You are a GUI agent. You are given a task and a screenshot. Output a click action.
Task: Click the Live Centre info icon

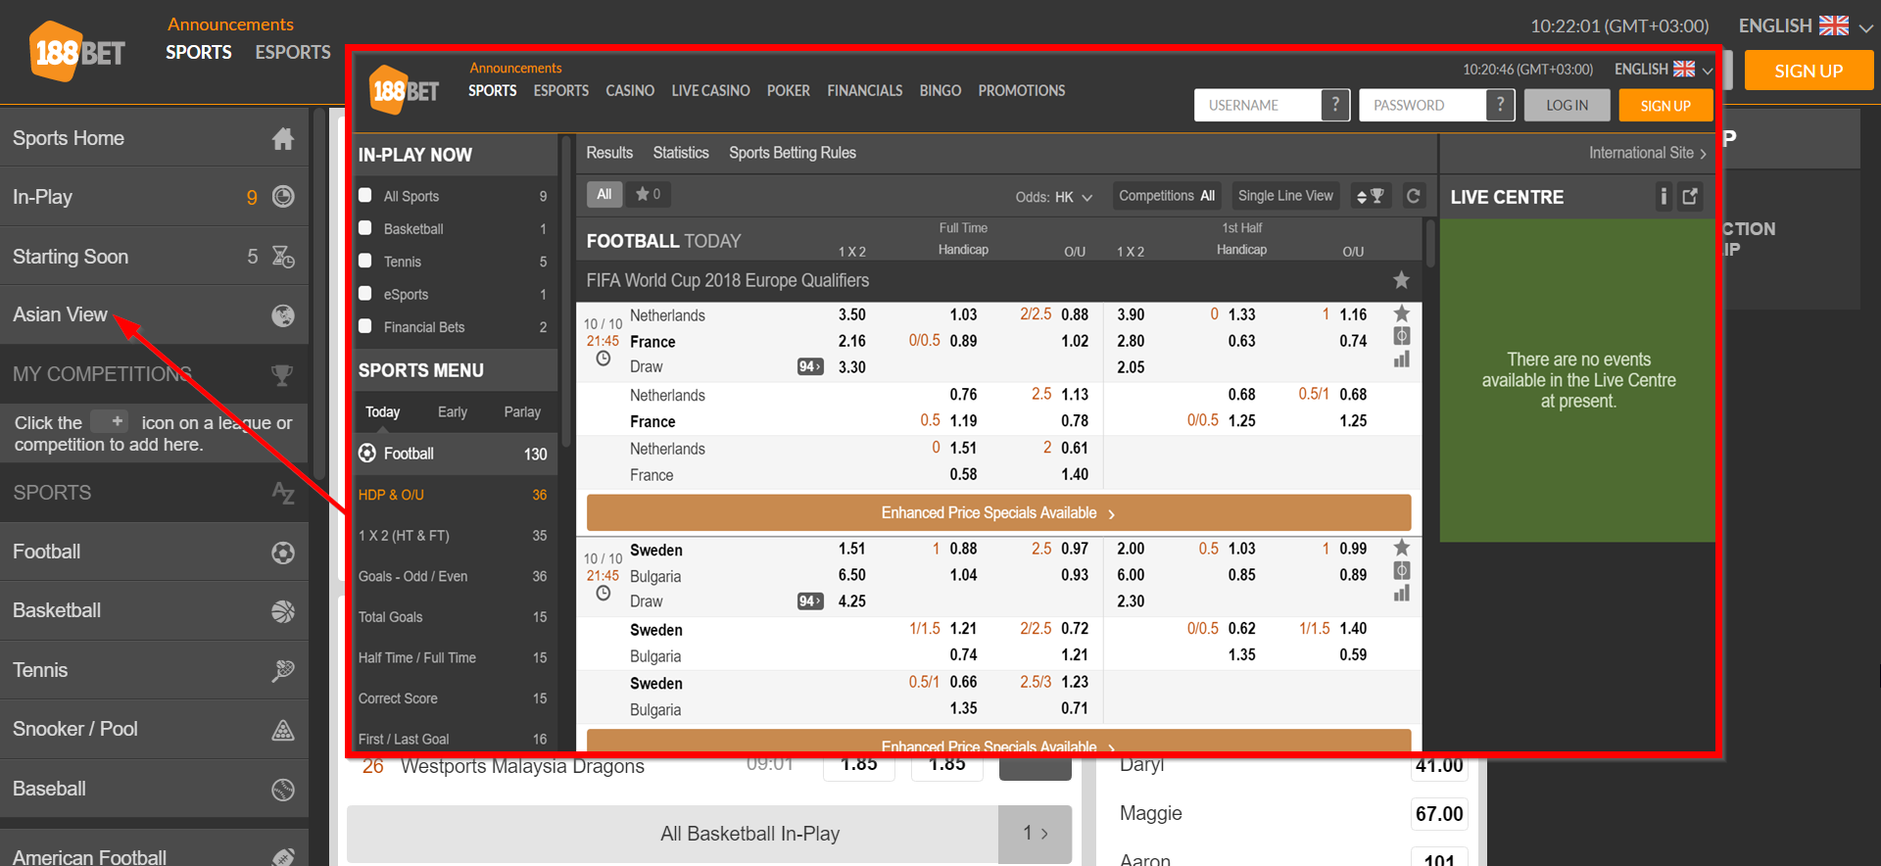1663,197
